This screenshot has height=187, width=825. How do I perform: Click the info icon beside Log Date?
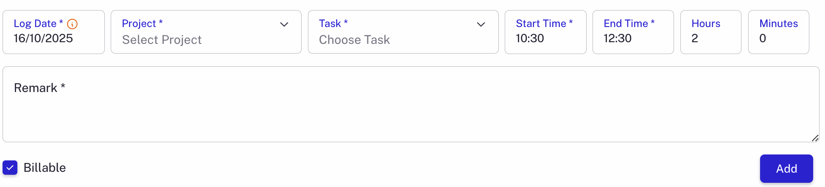point(73,24)
